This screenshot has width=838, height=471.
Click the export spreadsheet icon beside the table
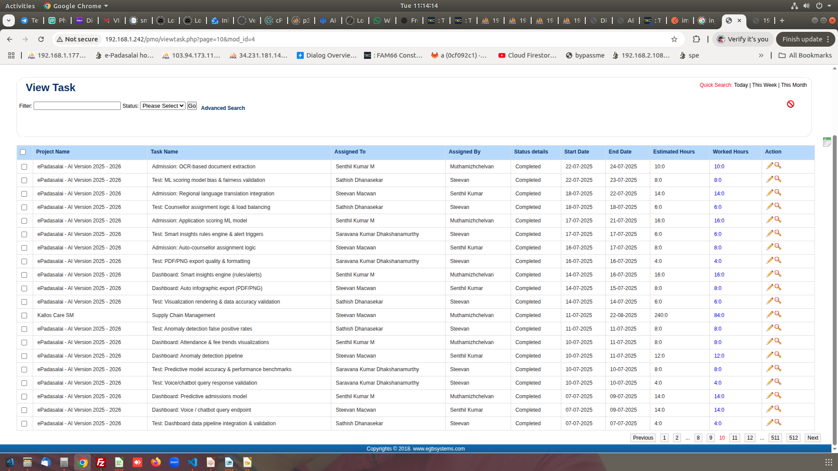(827, 142)
